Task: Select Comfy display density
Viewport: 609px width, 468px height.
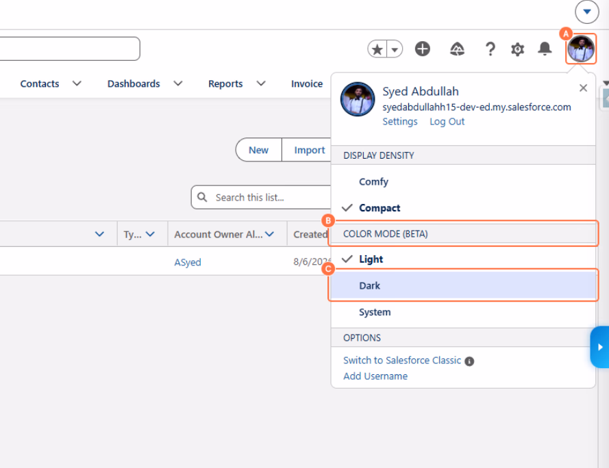Action: coord(463,181)
